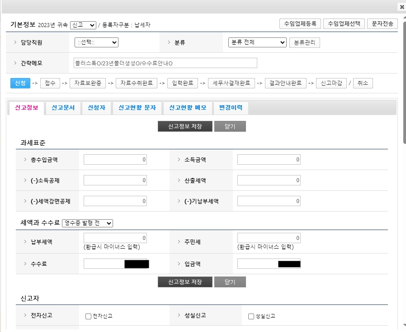Click the 수수료 input field
406x332 pixels.
(x=115, y=264)
